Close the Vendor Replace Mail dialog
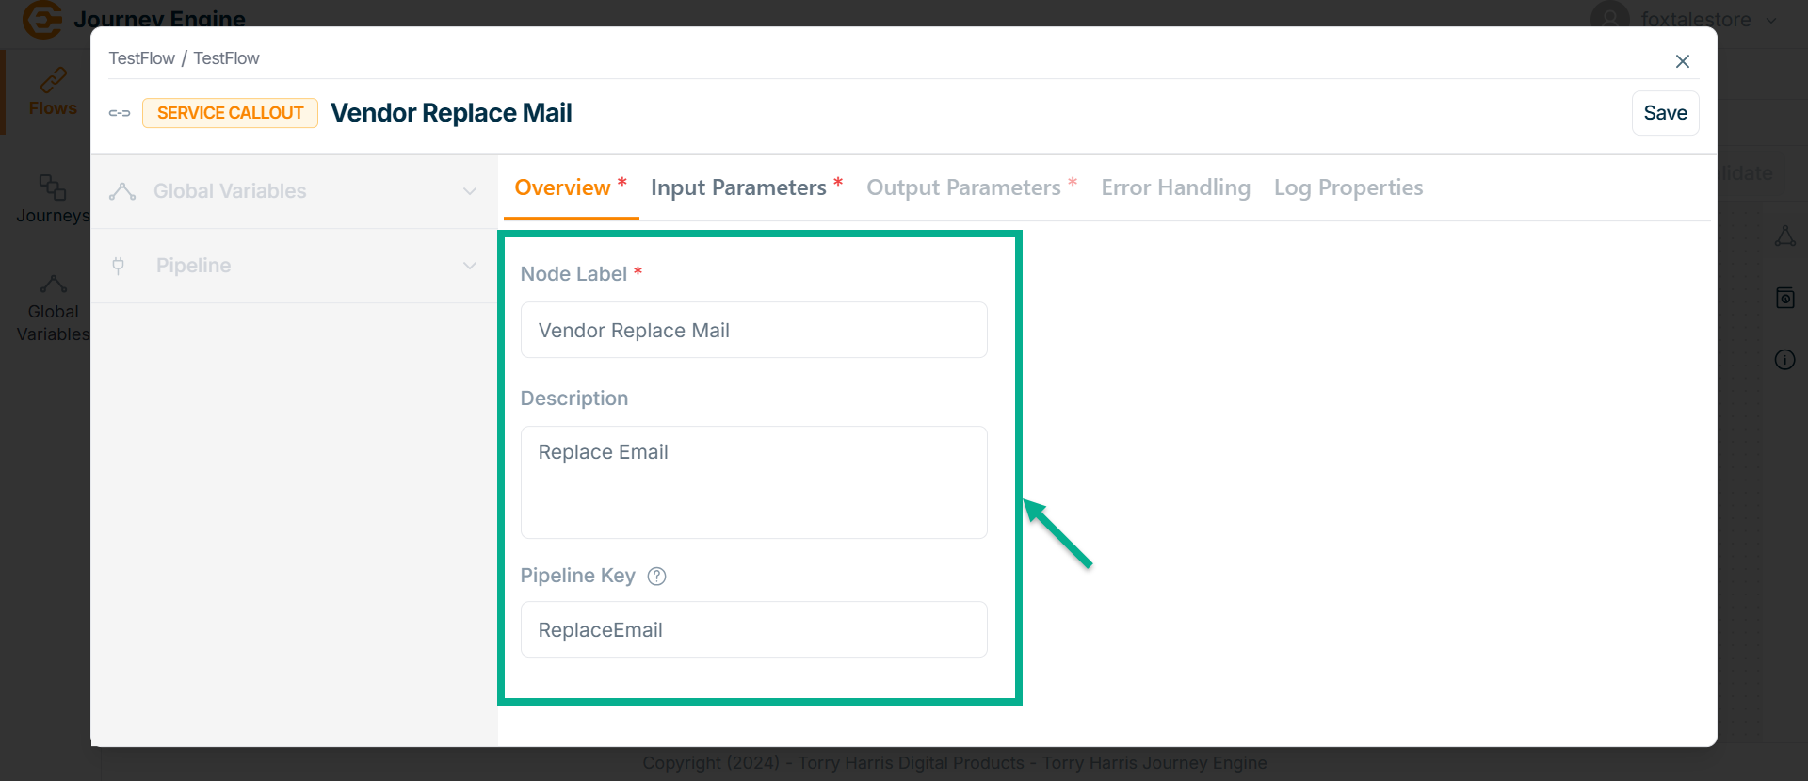1808x781 pixels. pos(1683,61)
